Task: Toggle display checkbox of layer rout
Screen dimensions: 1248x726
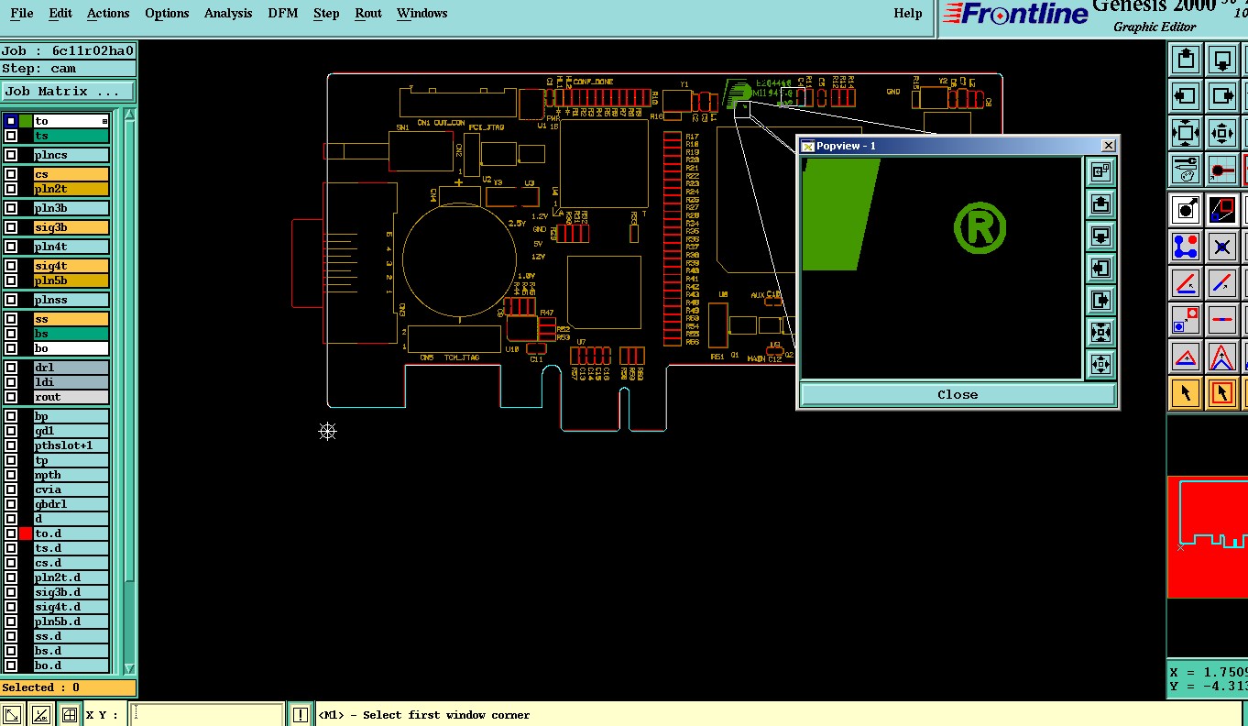Action: coord(11,397)
